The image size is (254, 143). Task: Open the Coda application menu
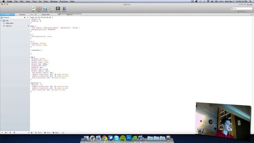10,2
